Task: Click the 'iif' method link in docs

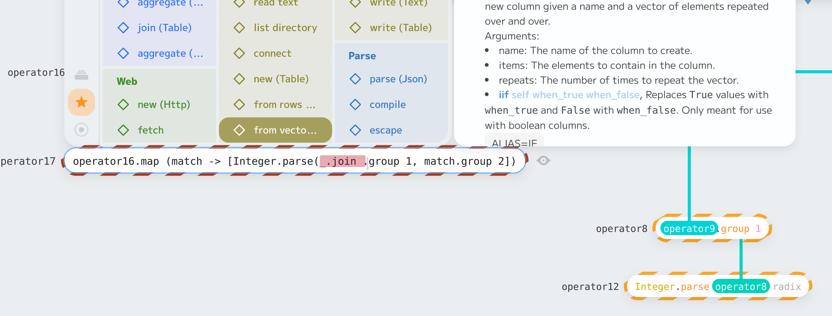Action: point(503,95)
